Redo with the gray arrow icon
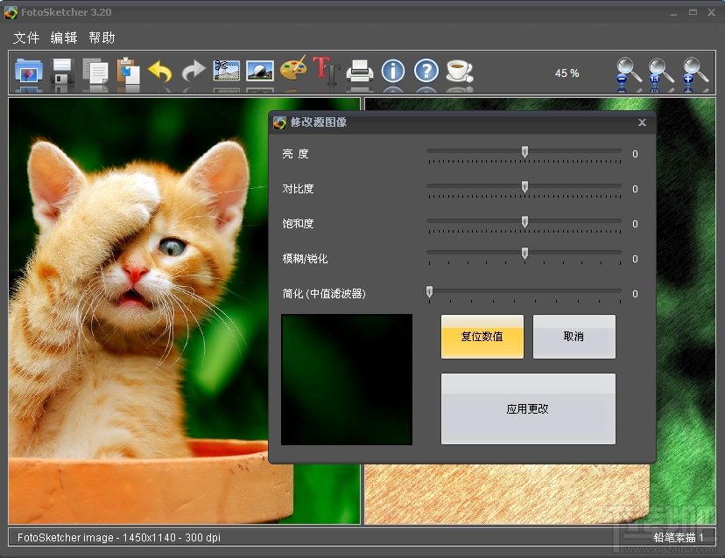The width and height of the screenshot is (725, 558). point(194,71)
